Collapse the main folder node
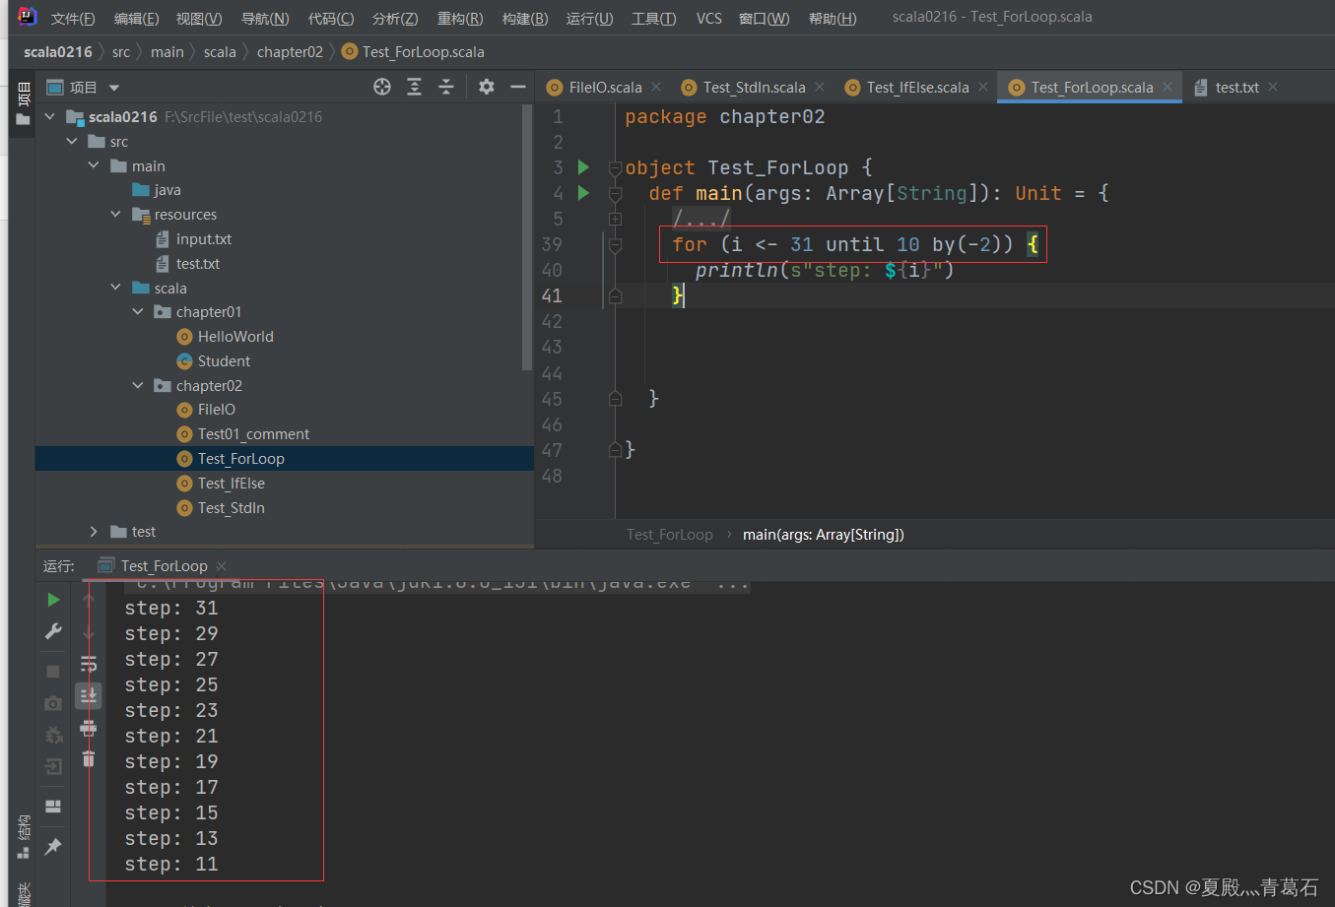The width and height of the screenshot is (1335, 907). [95, 165]
